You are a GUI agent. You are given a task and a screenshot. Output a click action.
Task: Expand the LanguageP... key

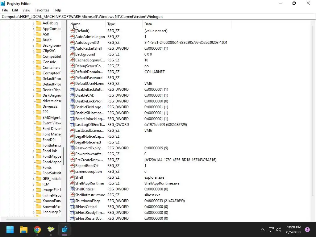(33, 212)
